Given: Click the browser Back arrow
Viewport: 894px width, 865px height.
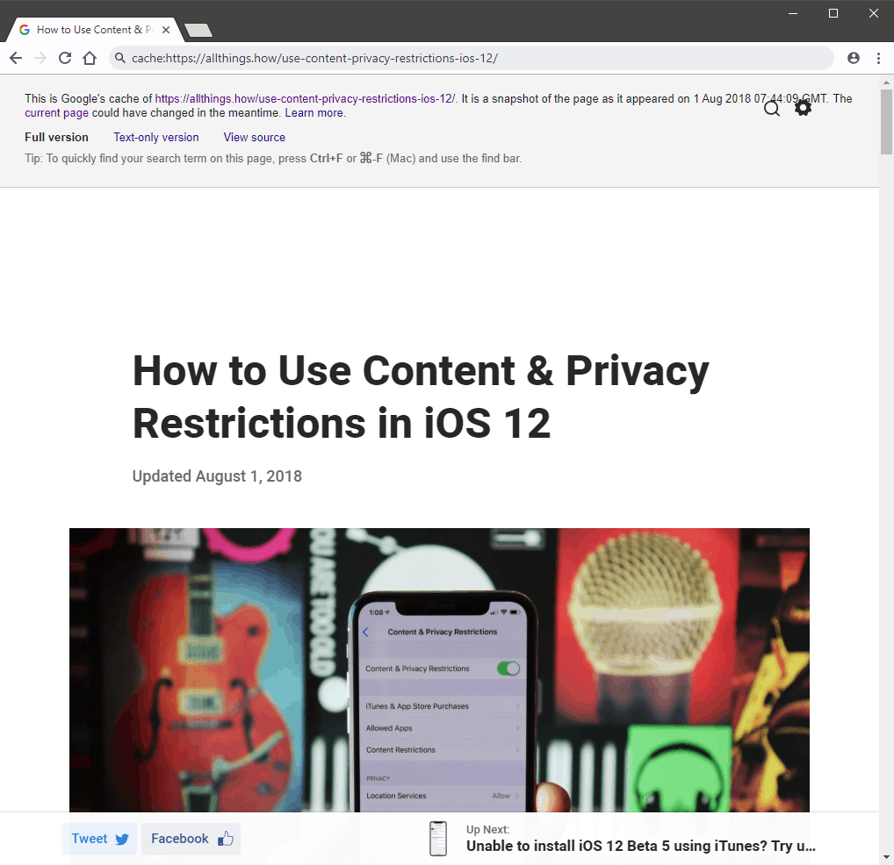Looking at the screenshot, I should pos(16,58).
